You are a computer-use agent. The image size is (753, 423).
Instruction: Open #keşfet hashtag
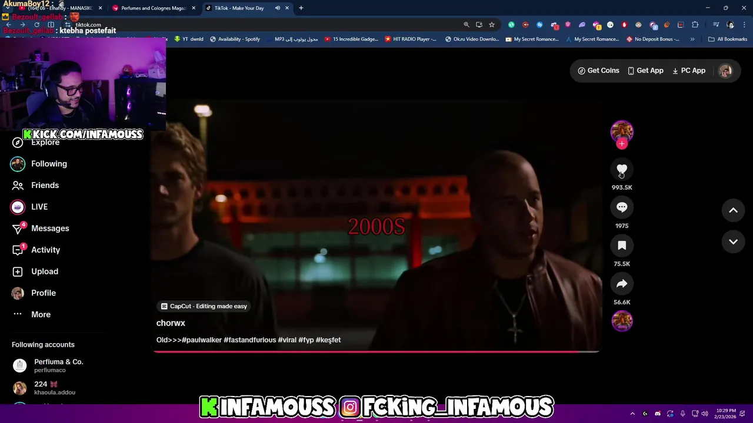[328, 340]
